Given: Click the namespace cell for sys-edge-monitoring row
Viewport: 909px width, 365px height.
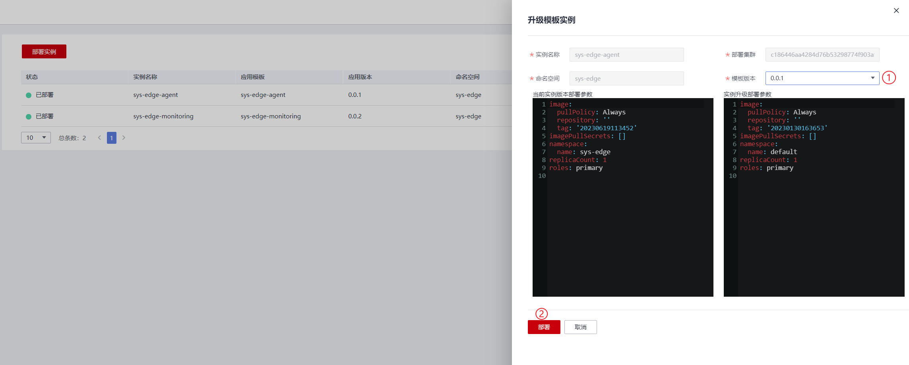Looking at the screenshot, I should pyautogui.click(x=468, y=116).
